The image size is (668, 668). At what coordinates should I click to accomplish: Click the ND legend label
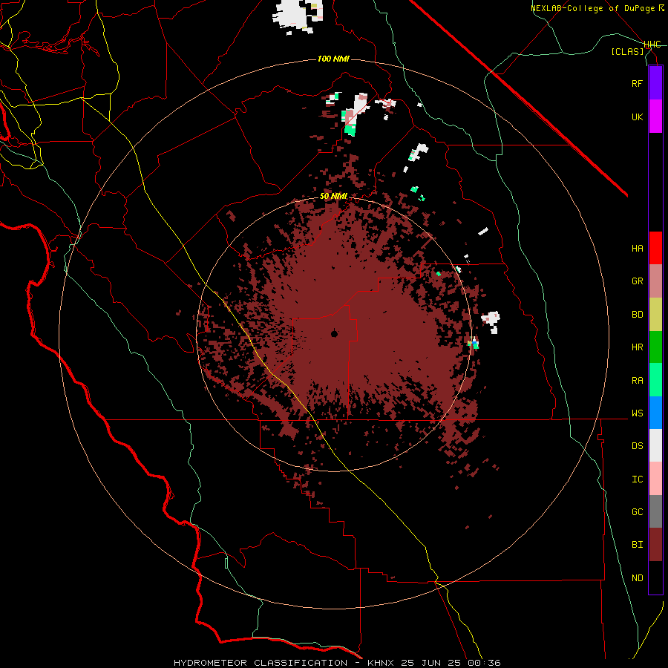[637, 578]
